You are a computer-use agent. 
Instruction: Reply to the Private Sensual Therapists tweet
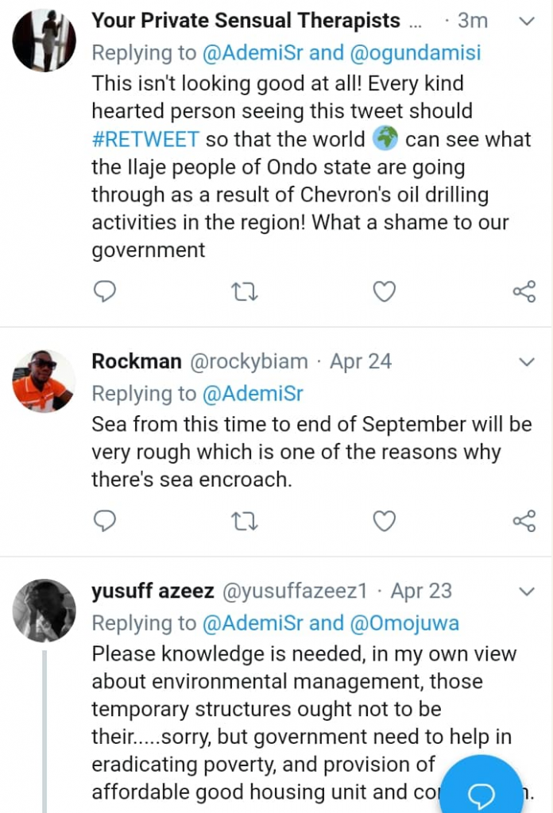(105, 292)
